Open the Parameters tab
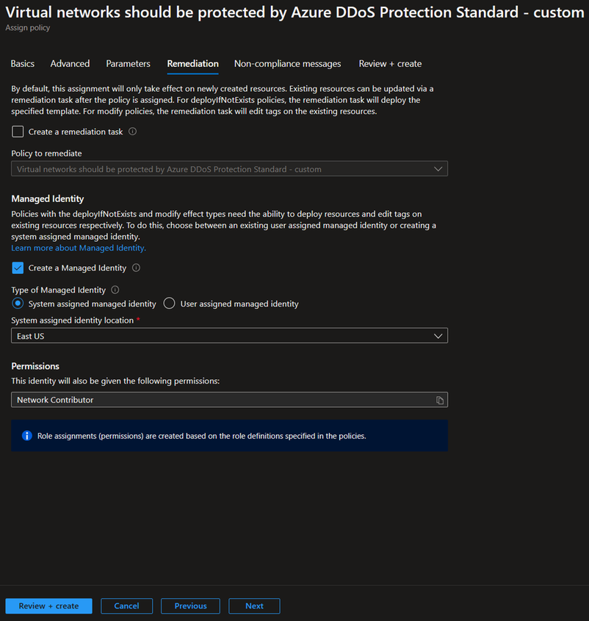The height and width of the screenshot is (621, 589). (x=129, y=64)
